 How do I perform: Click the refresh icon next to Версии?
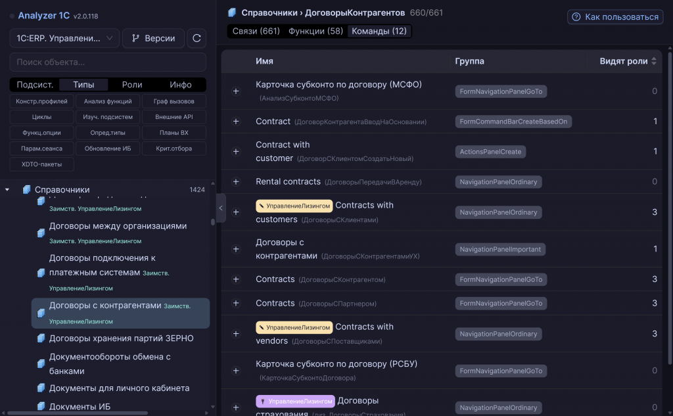pyautogui.click(x=197, y=38)
